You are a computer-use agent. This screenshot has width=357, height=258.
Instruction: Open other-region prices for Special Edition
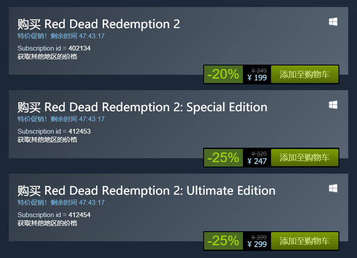47,139
